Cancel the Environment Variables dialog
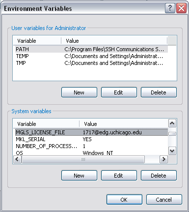The height and width of the screenshot is (212, 189). (164, 200)
